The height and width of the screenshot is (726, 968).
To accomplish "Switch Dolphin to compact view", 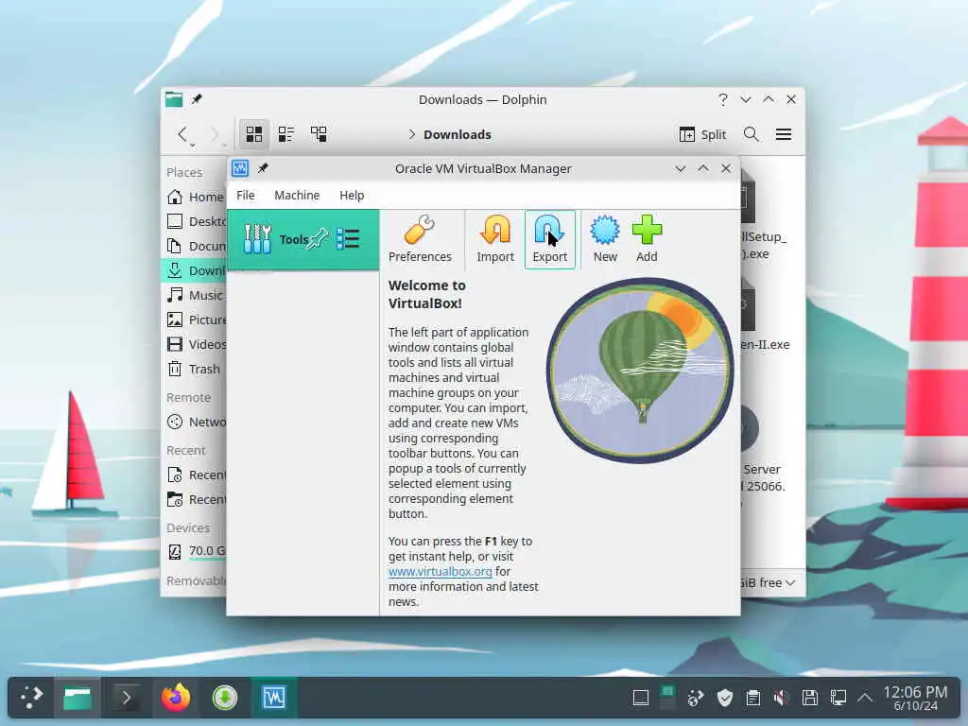I will [x=285, y=134].
